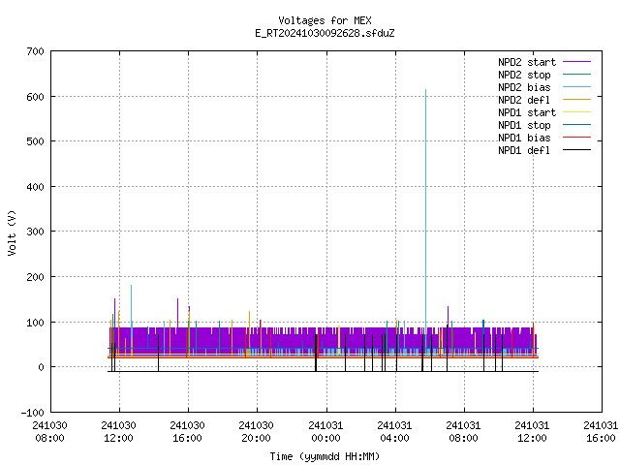Click the 600 label on the voltage axis
This screenshot has height=465, width=620.
click(35, 97)
